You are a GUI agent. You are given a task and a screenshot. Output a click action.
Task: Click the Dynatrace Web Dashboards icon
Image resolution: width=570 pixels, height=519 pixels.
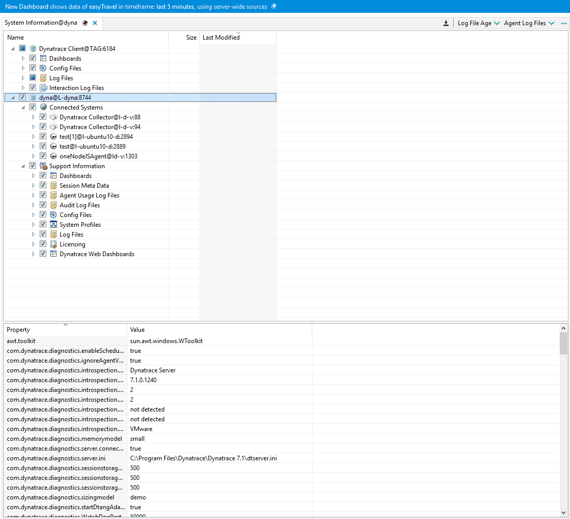click(x=54, y=254)
